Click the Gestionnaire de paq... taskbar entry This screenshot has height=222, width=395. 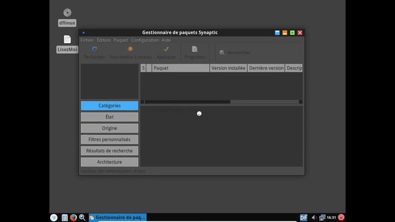click(x=118, y=218)
